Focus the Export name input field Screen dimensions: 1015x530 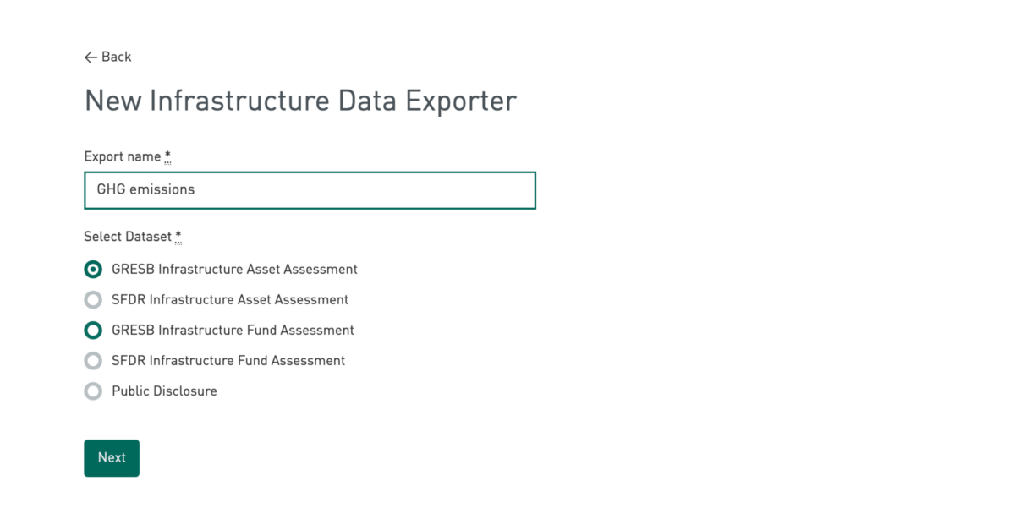310,190
